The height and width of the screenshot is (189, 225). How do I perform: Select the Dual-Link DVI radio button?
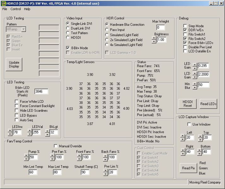tap(68, 28)
